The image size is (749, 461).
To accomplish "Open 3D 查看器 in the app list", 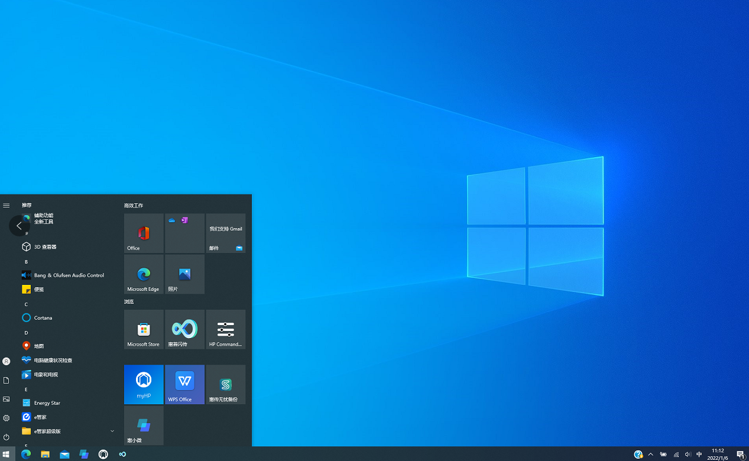I will 68,246.
